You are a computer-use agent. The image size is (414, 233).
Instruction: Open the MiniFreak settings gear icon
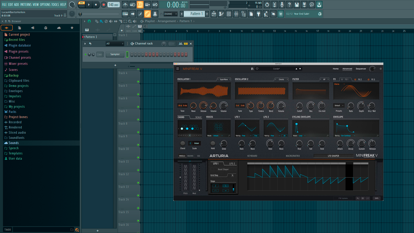coord(381,69)
